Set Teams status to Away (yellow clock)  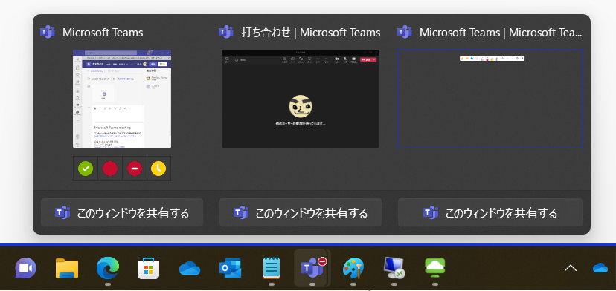[158, 169]
